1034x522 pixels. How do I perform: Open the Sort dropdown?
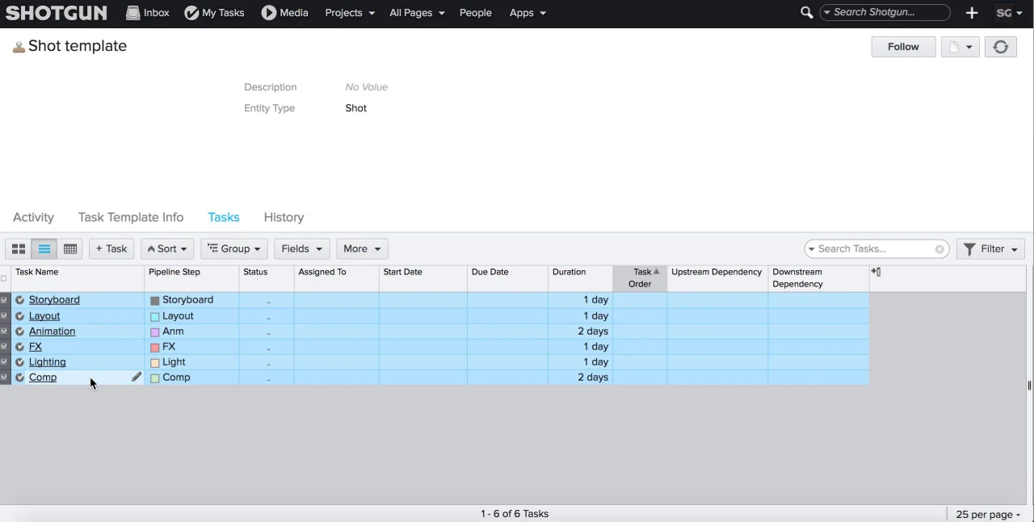click(x=167, y=249)
